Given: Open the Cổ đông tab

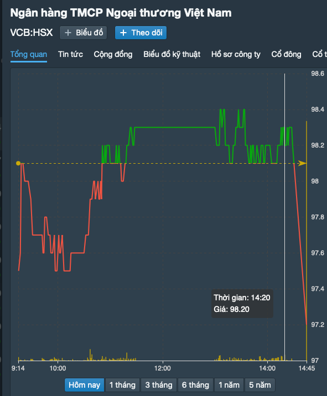Looking at the screenshot, I should [286, 54].
